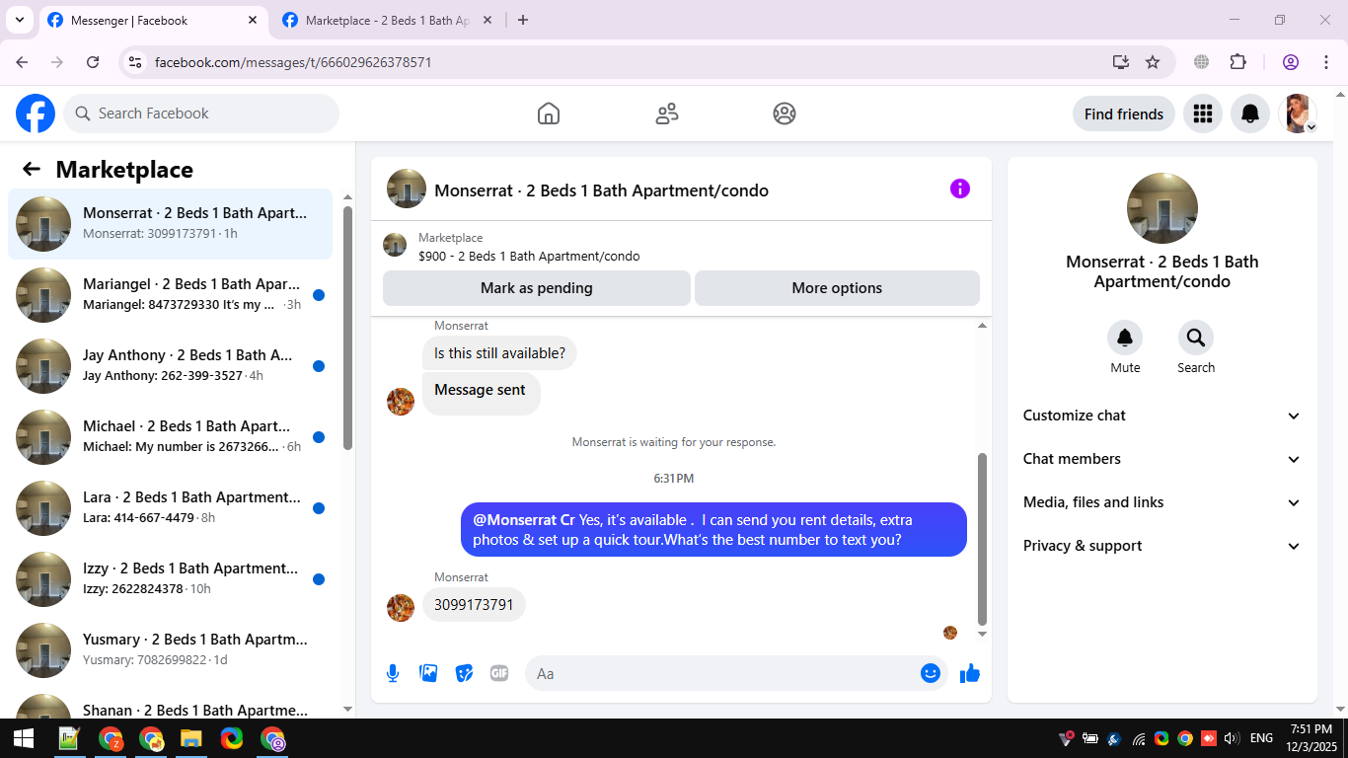Open conversation information purple icon
This screenshot has height=758, width=1348.
pos(960,189)
